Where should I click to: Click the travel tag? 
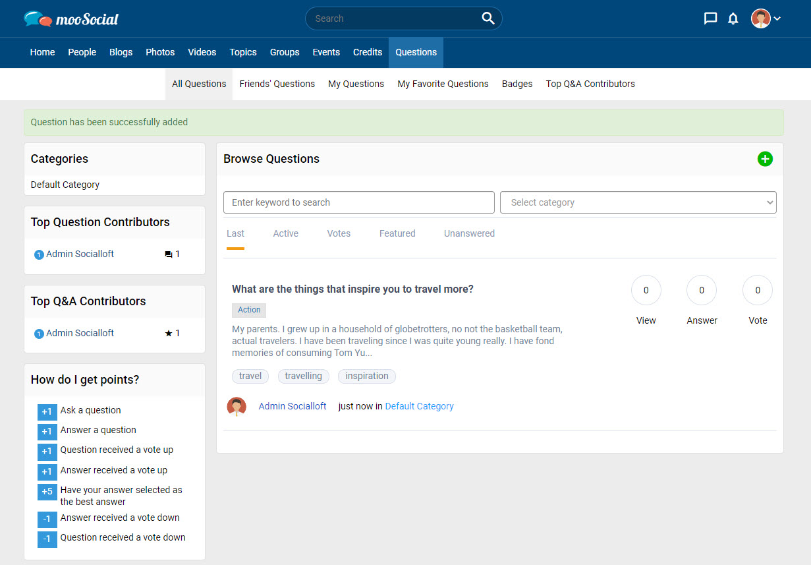point(250,376)
